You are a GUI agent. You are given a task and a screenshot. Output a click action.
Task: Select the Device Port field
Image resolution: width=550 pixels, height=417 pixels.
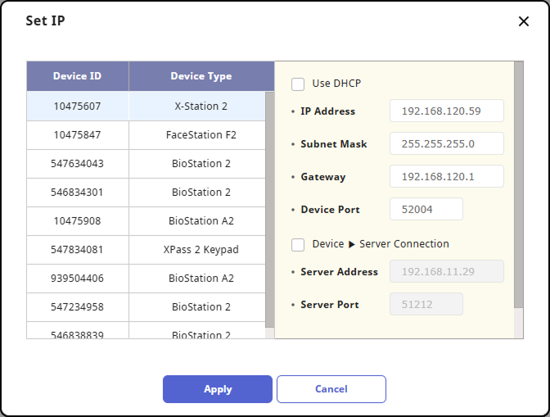tap(426, 210)
